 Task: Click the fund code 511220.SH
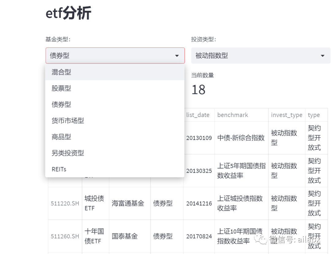tap(65, 203)
